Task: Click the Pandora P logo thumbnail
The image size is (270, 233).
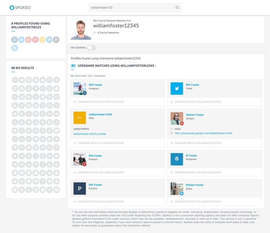Action: 80,189
